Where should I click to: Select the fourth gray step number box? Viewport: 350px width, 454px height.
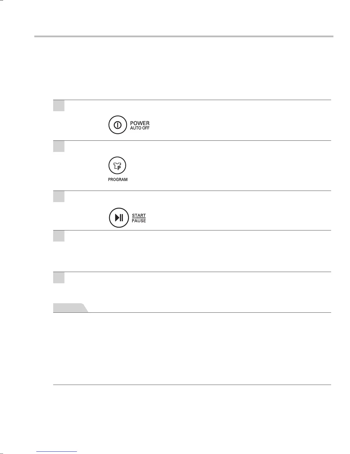point(59,236)
